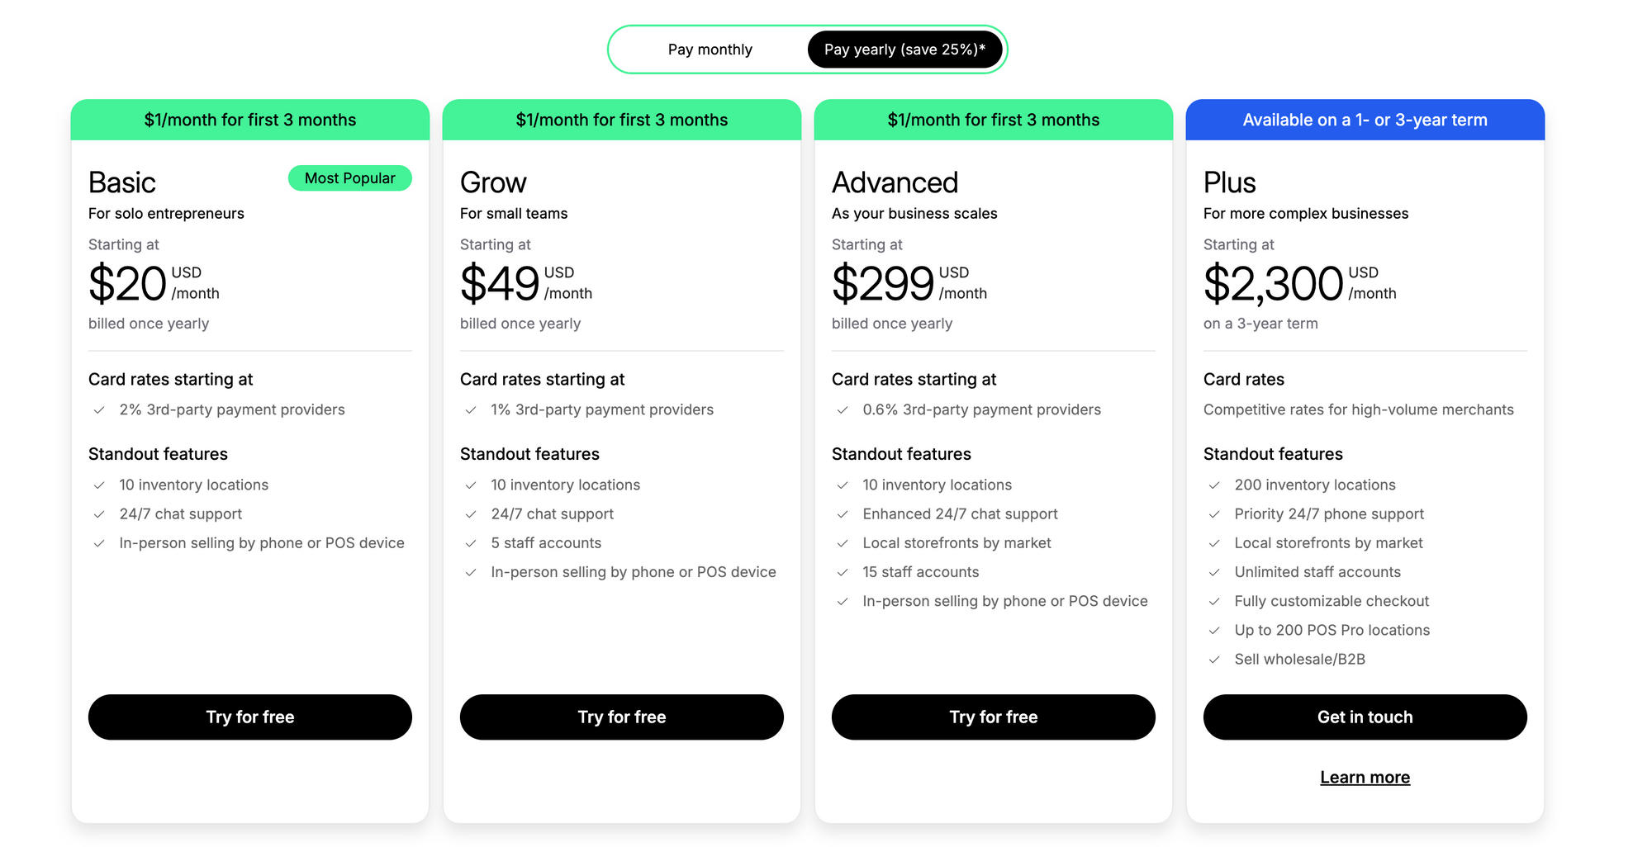Viewport: 1652px width, 847px height.
Task: Click checkmark beside 5 staff accounts
Action: point(471,543)
